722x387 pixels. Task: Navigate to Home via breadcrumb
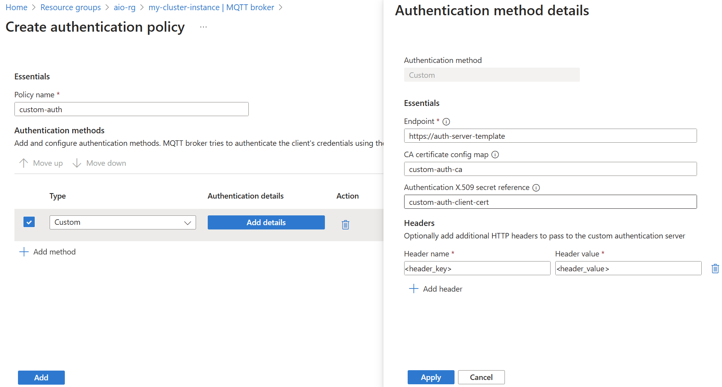[16, 7]
